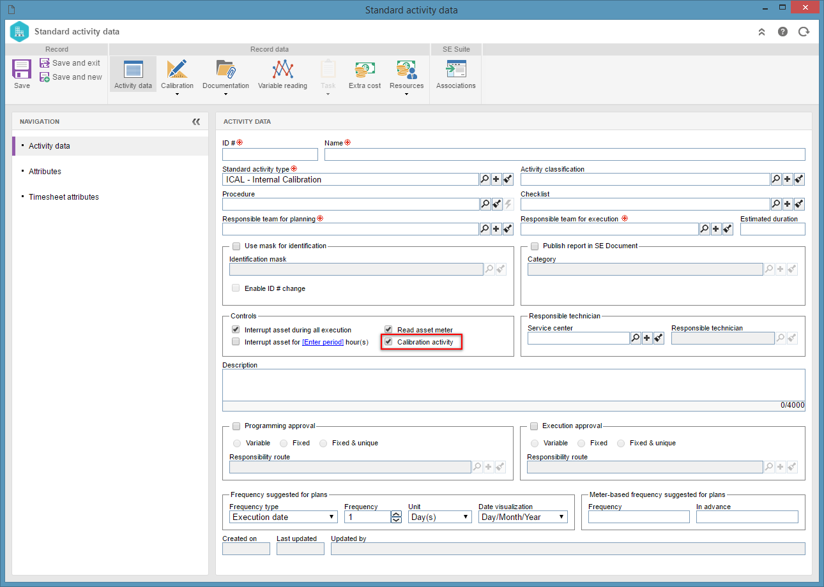Collapse the ribbon with the double chevron
The width and height of the screenshot is (824, 587).
761,32
